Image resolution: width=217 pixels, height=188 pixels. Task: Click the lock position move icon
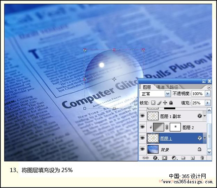tap(165, 103)
